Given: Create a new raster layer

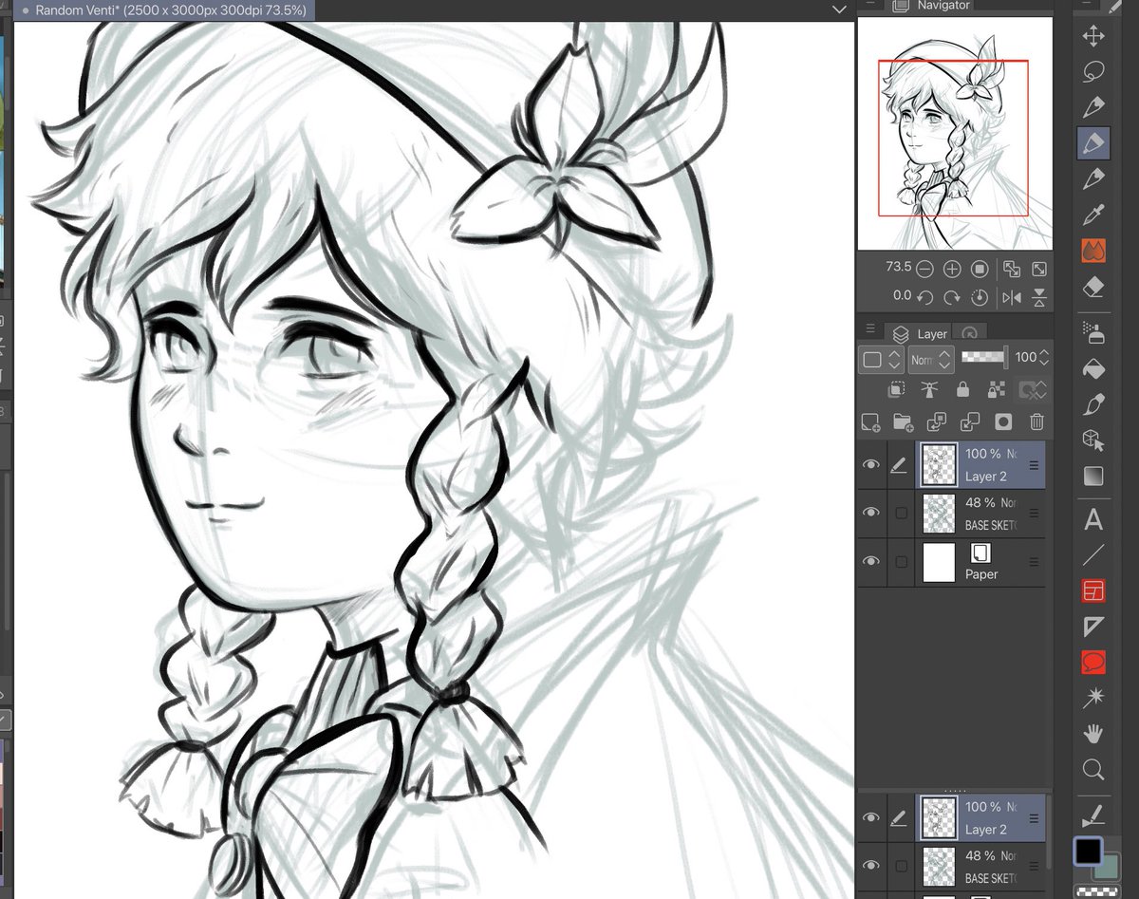Looking at the screenshot, I should coord(869,421).
